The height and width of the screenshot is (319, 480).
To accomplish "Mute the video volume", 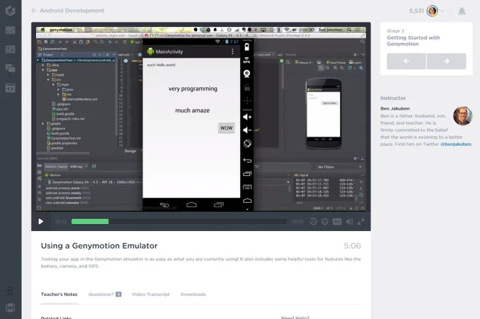I will pos(349,222).
